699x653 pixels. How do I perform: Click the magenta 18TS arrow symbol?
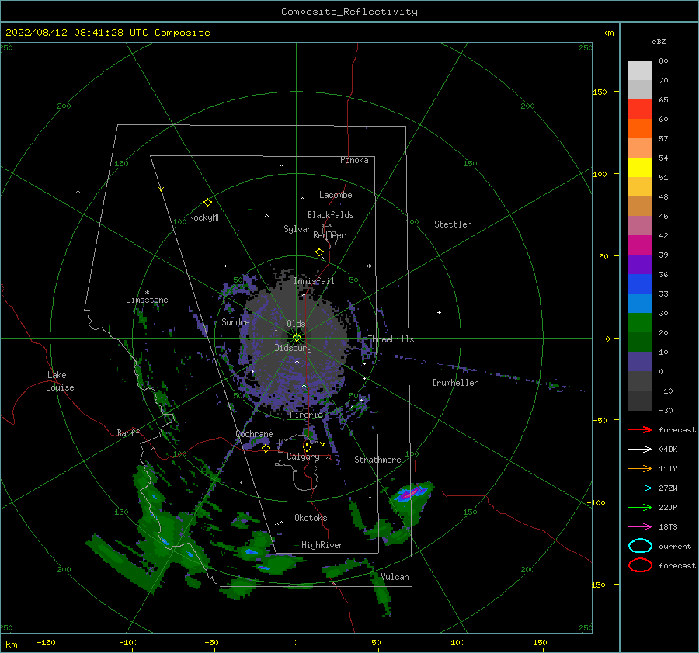tap(640, 527)
